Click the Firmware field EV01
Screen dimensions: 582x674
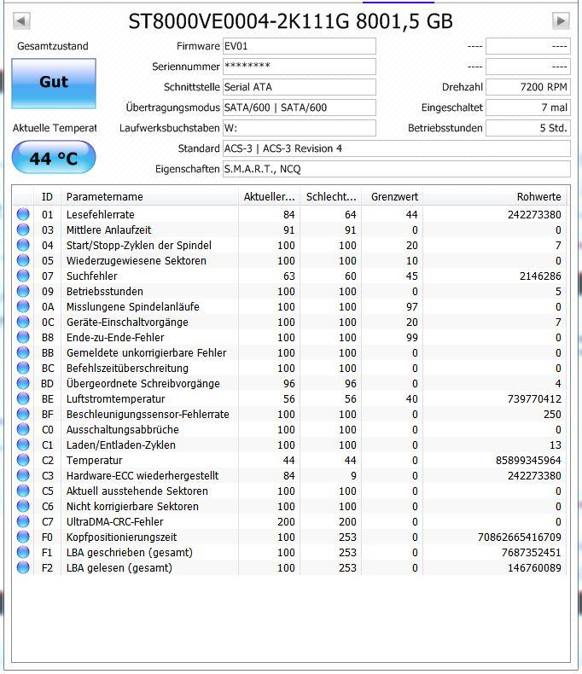[x=300, y=46]
